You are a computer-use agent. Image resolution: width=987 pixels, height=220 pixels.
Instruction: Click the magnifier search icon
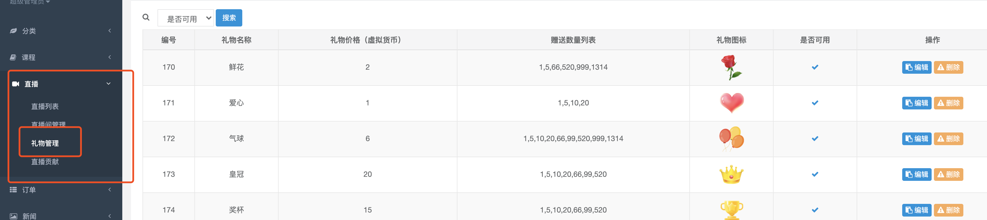146,17
